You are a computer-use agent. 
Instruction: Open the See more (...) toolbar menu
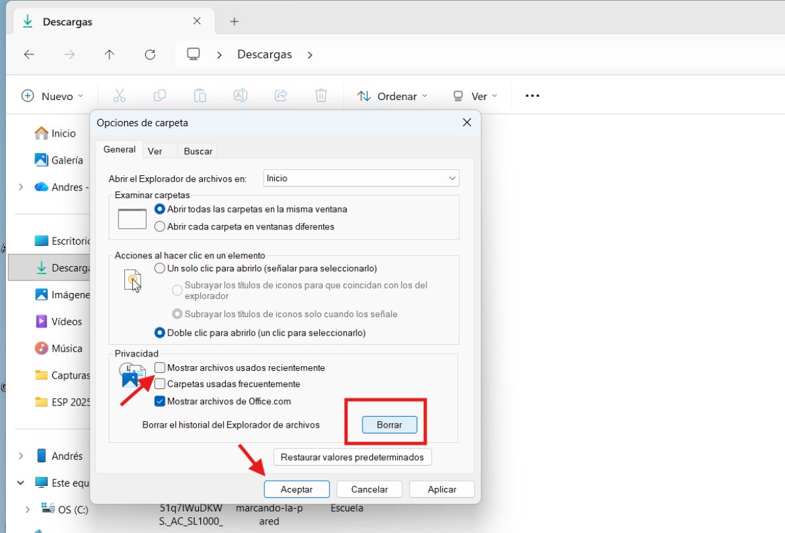531,95
